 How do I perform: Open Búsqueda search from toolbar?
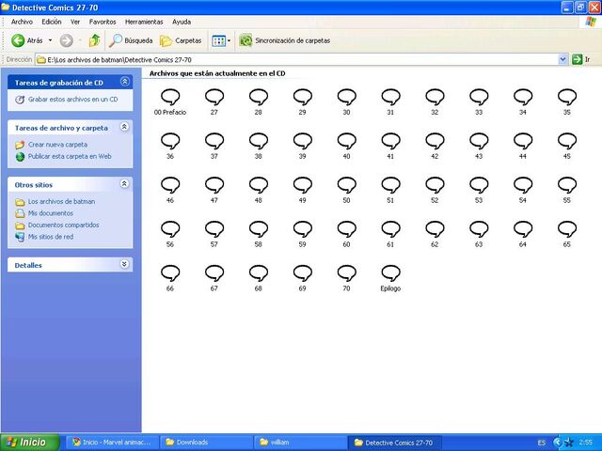click(x=131, y=40)
